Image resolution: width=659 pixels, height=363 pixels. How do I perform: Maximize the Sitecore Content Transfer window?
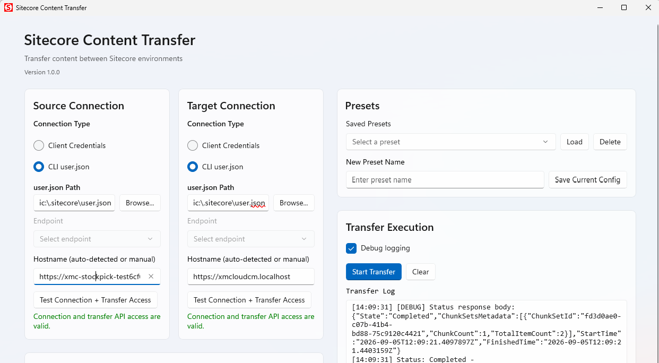point(624,7)
